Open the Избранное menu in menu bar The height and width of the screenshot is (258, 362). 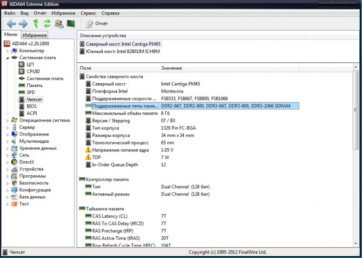[x=63, y=13]
